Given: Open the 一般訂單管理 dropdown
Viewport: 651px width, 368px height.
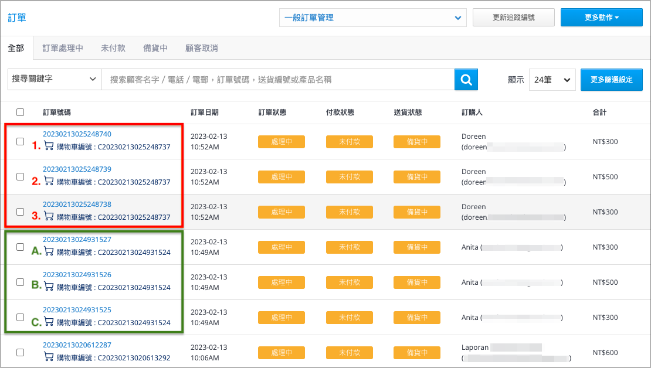Looking at the screenshot, I should [x=373, y=18].
